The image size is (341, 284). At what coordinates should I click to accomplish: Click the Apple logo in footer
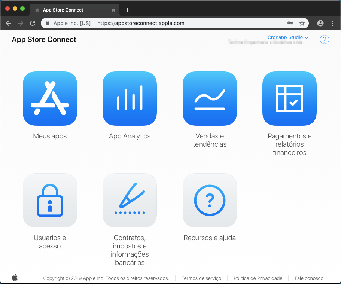[15, 278]
